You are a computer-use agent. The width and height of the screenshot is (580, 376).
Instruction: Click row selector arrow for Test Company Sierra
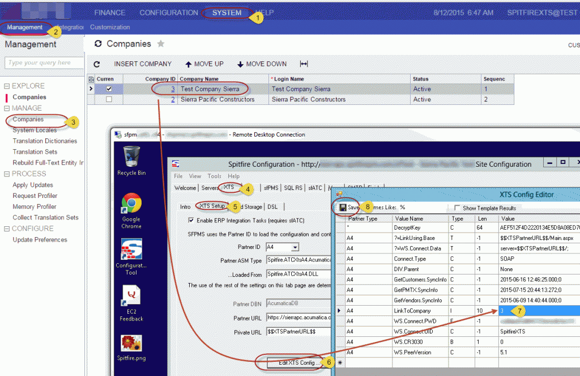pyautogui.click(x=91, y=89)
